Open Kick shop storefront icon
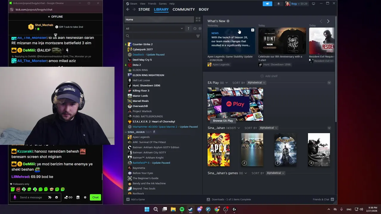This screenshot has width=381, height=214. pos(78,197)
